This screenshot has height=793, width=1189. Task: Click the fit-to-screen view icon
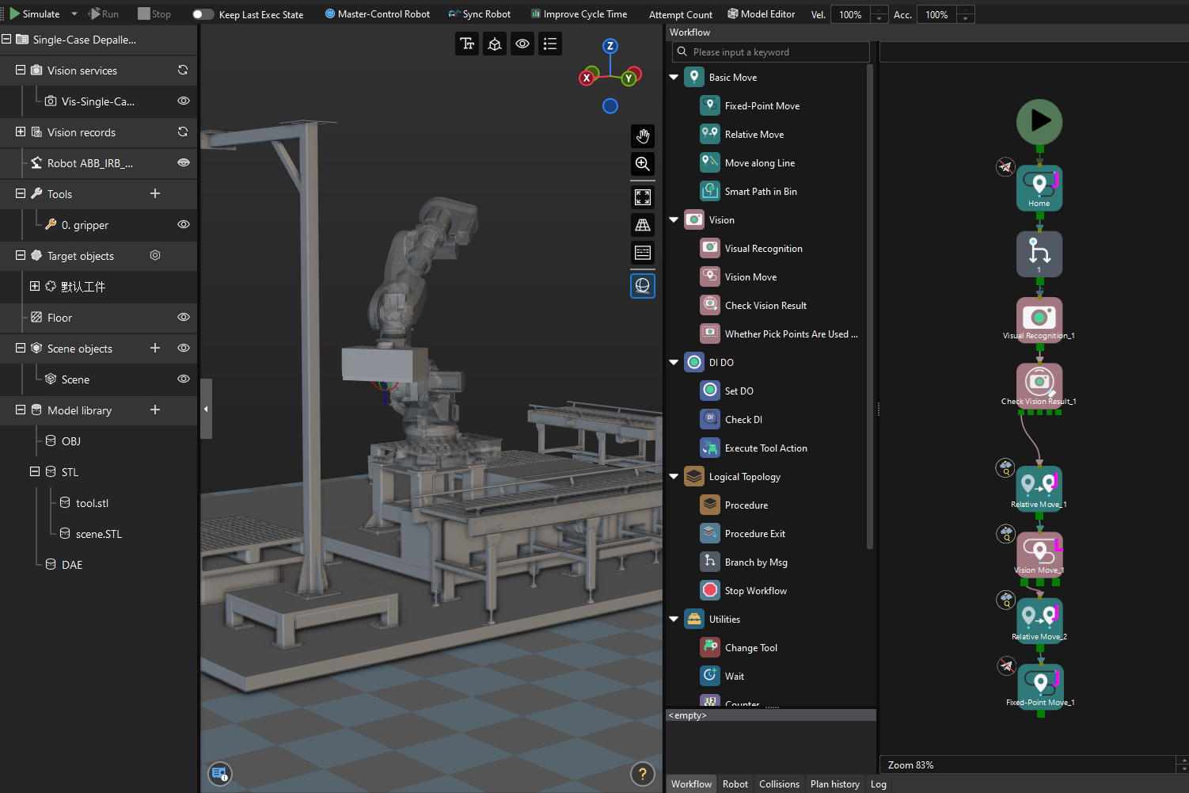643,197
